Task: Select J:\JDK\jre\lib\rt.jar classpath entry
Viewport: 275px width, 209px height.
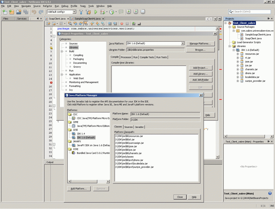Action: pos(125,140)
